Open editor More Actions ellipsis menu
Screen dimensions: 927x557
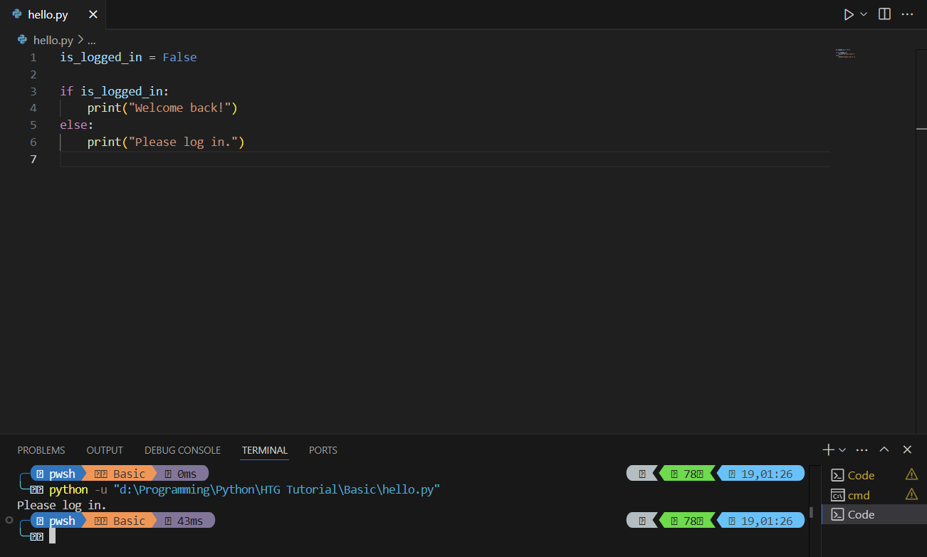coord(907,14)
